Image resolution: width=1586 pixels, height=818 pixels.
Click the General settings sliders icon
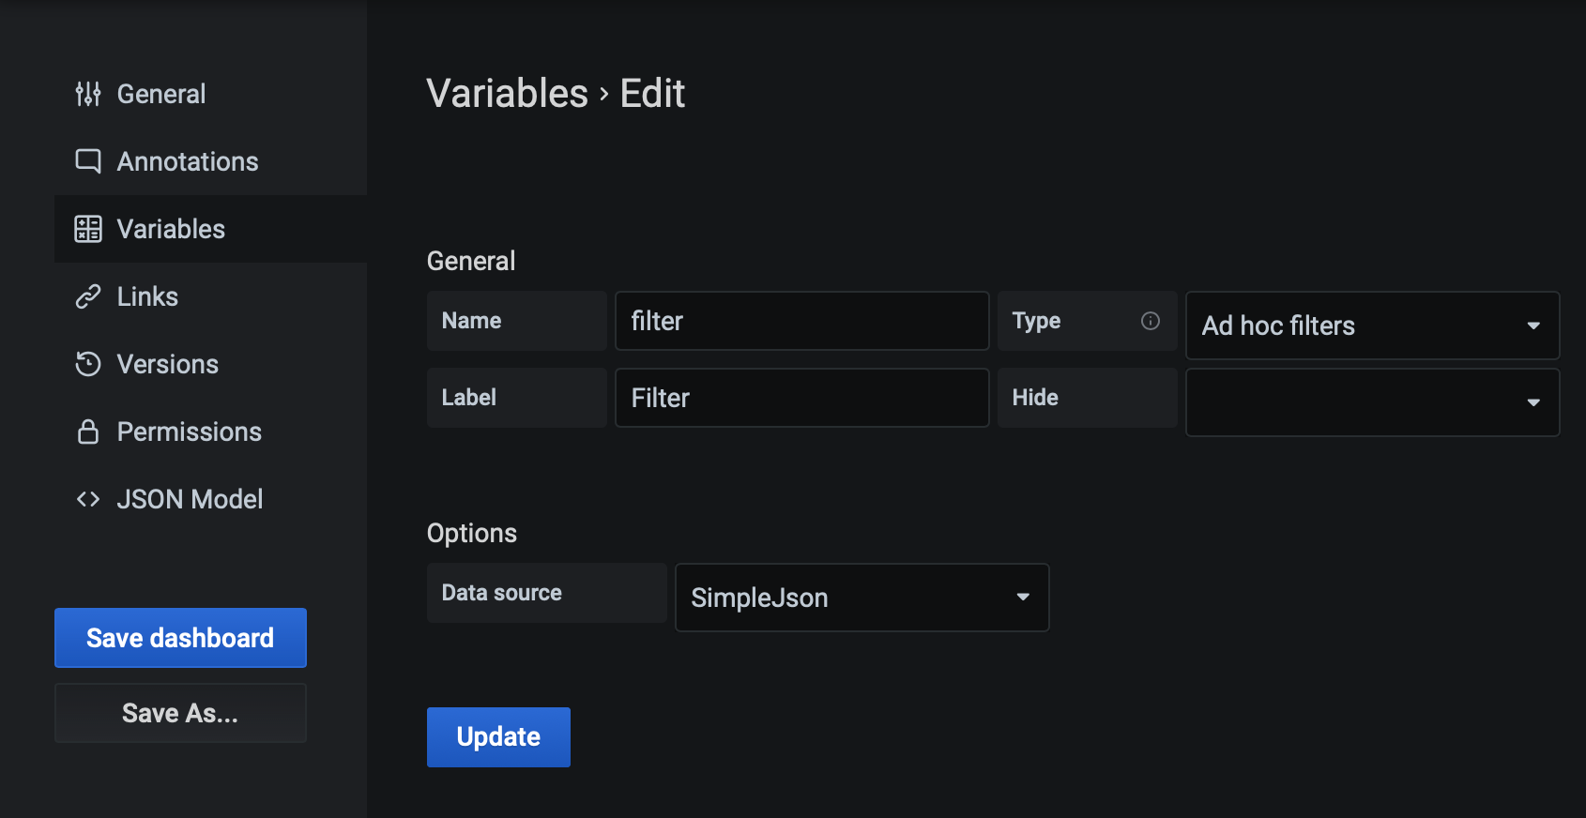pyautogui.click(x=88, y=94)
